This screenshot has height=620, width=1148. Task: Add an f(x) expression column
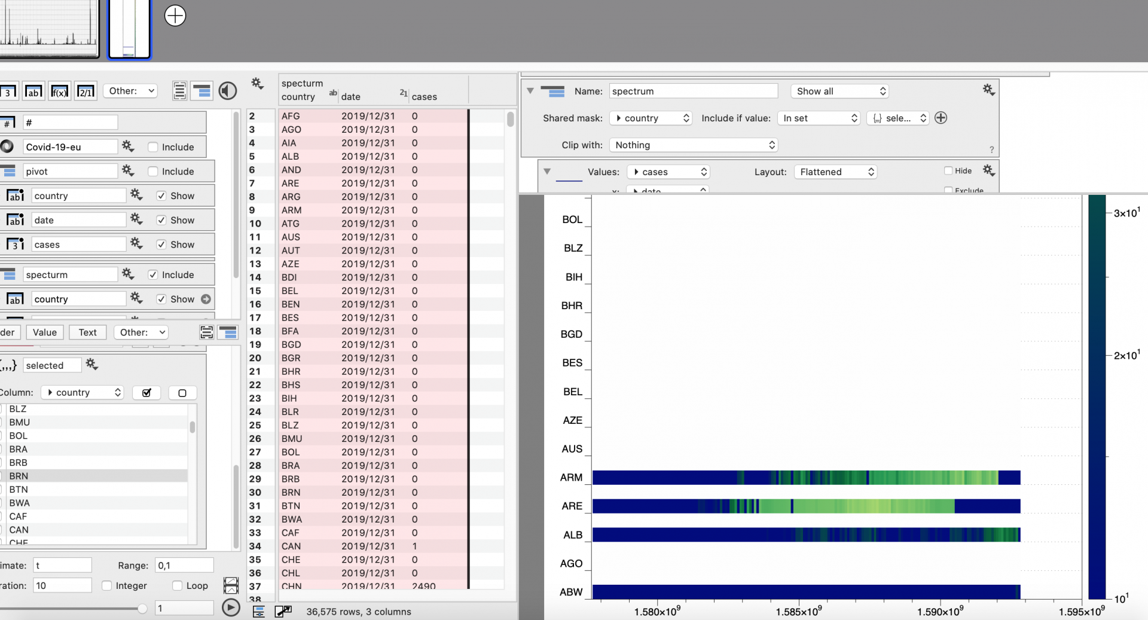click(x=60, y=91)
